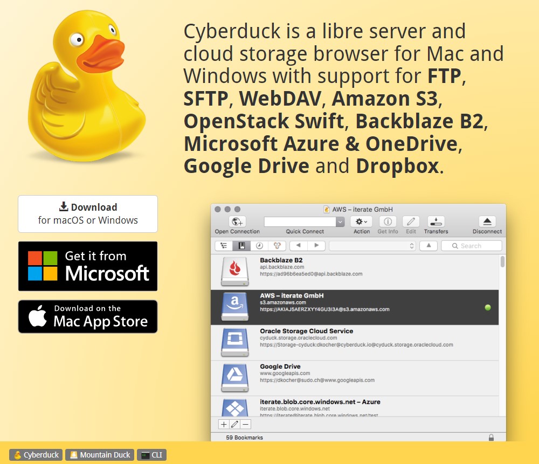Click the s3.amazonaws.com hostname text
539x464 pixels.
point(283,302)
